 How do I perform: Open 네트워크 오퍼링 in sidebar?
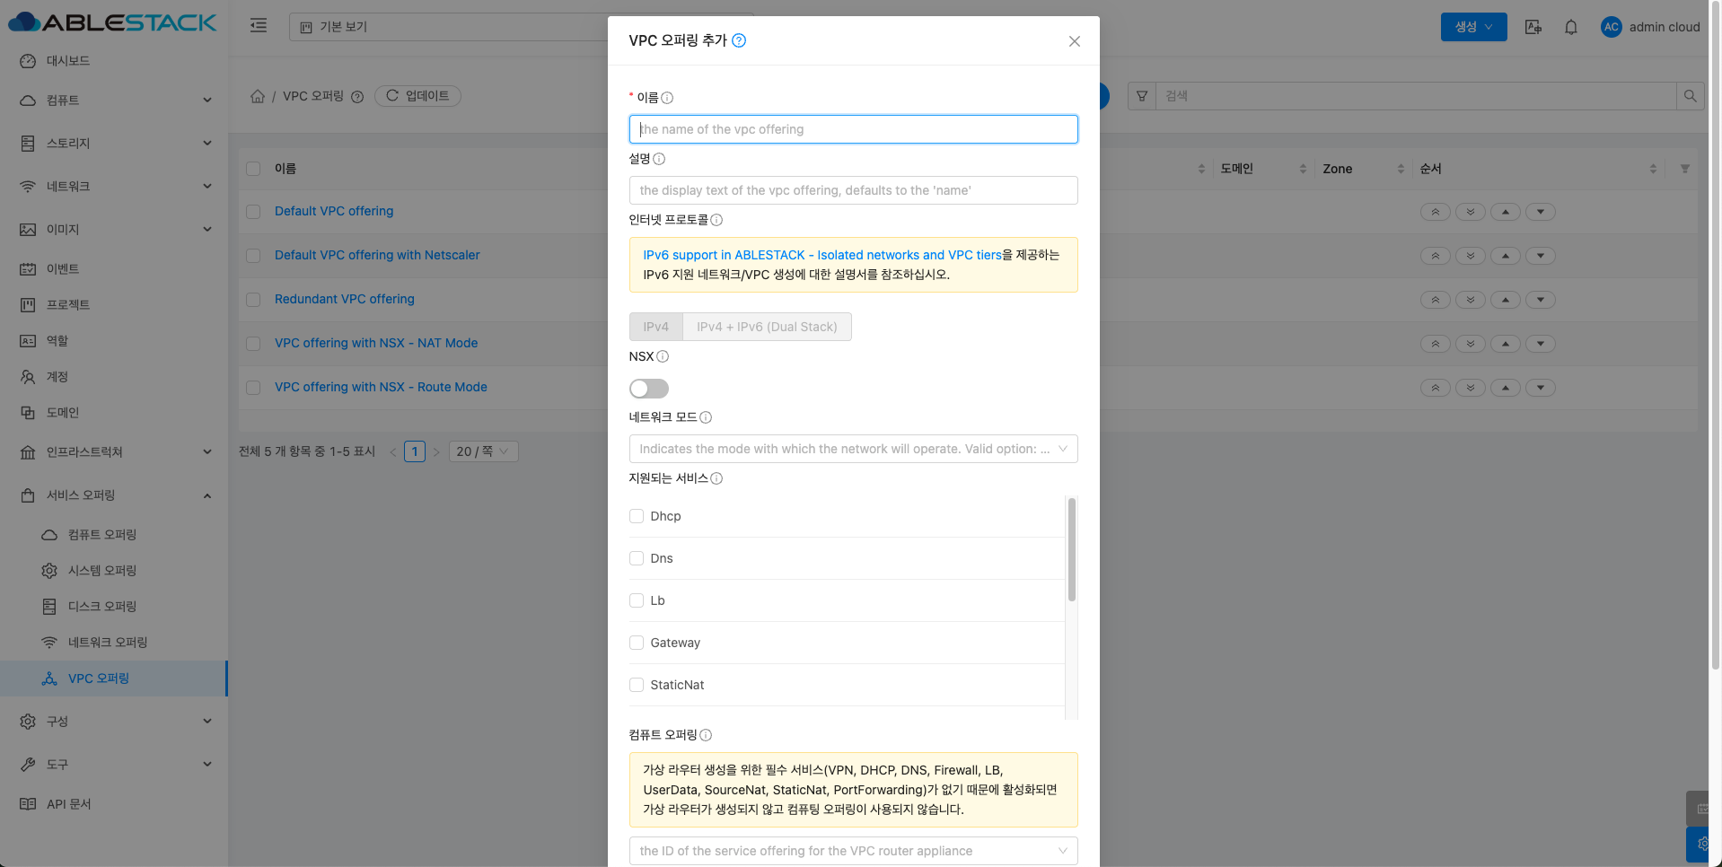pyautogui.click(x=114, y=643)
